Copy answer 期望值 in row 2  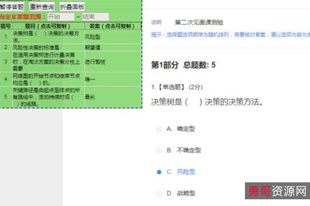tap(92, 47)
